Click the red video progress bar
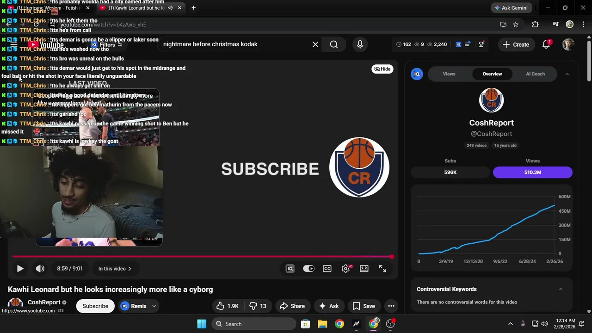 point(203,256)
